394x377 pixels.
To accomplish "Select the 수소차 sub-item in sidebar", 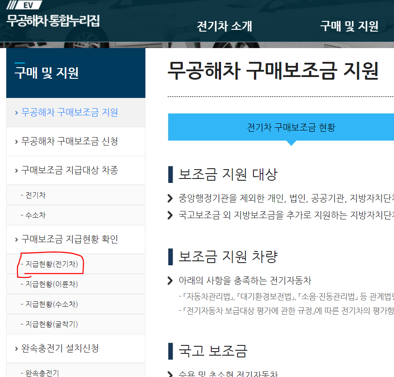I will pyautogui.click(x=76, y=215).
